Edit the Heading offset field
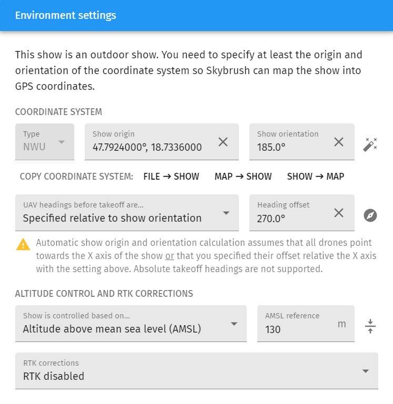Image resolution: width=393 pixels, height=404 pixels. click(x=289, y=218)
